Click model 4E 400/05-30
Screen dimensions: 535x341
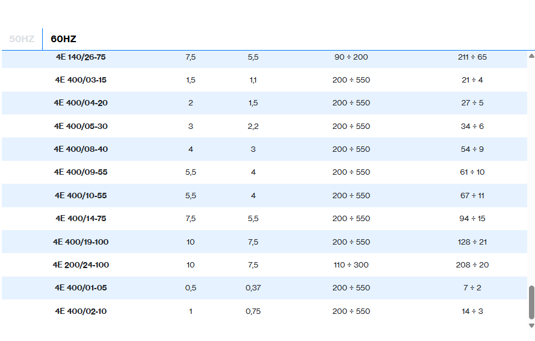coord(81,127)
